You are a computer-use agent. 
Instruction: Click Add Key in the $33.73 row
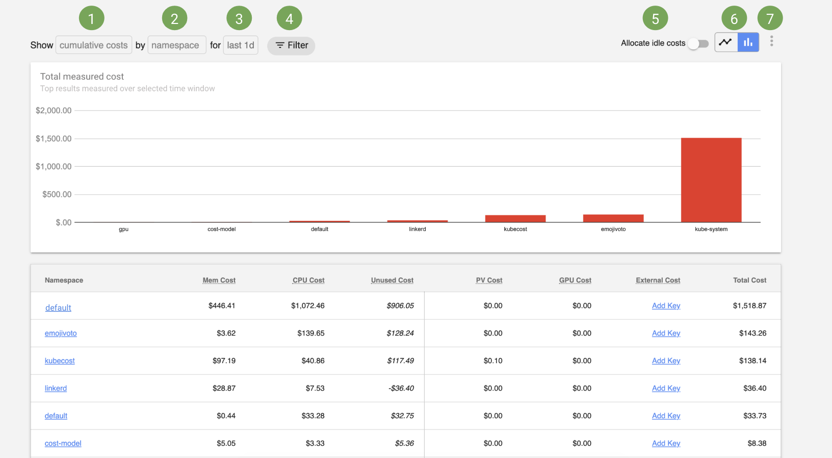[x=666, y=416]
